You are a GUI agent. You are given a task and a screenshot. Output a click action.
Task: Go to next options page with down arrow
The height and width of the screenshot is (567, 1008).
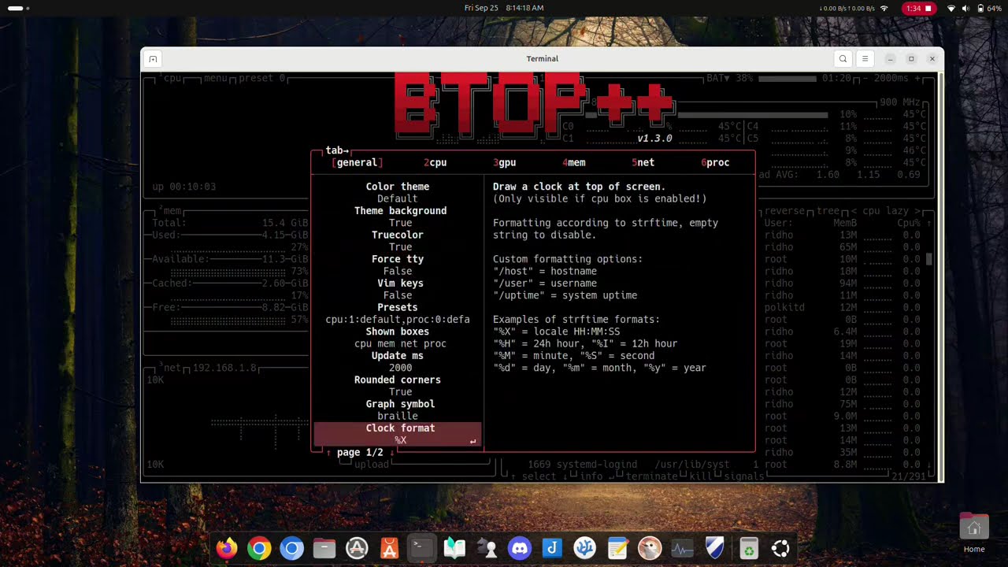[391, 453]
